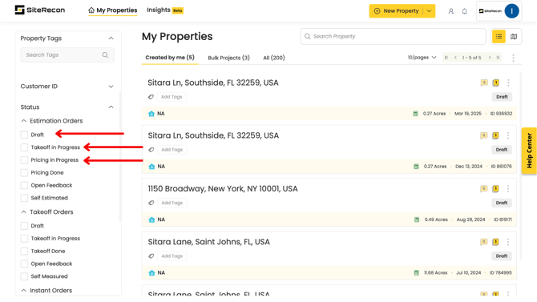Click the SiteRecon logo

pos(40,10)
